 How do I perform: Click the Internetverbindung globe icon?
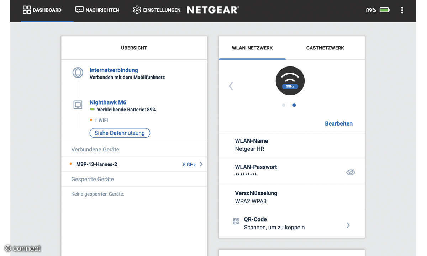tap(78, 73)
